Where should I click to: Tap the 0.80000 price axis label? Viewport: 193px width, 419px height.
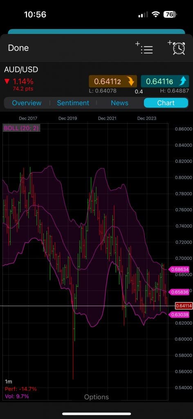(183, 178)
